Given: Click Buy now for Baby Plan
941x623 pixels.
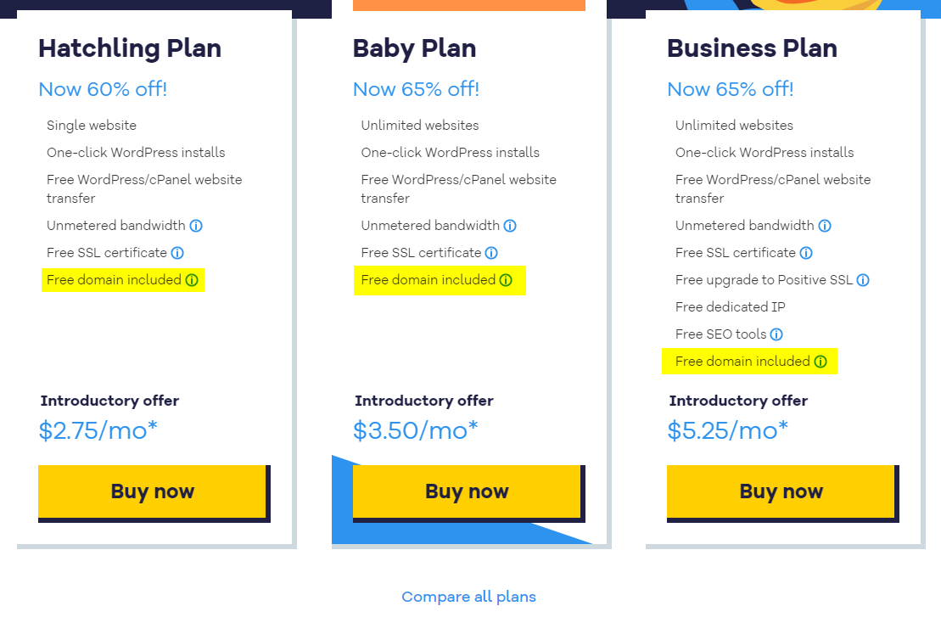Looking at the screenshot, I should 467,491.
